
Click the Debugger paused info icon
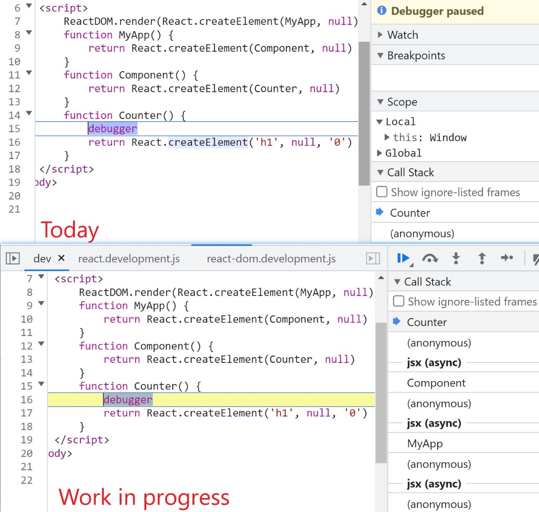click(x=382, y=11)
